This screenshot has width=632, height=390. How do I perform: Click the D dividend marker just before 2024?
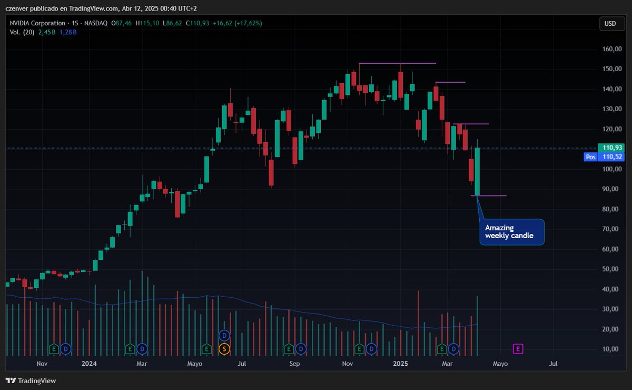66,348
